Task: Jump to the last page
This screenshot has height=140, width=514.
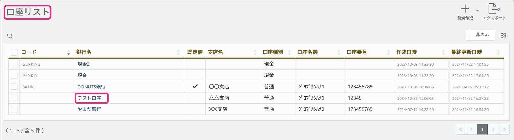Action: click(504, 130)
